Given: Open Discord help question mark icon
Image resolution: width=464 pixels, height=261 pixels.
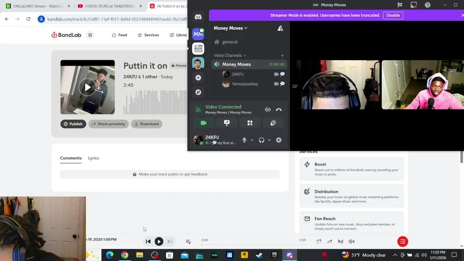Looking at the screenshot, I should click(427, 5).
